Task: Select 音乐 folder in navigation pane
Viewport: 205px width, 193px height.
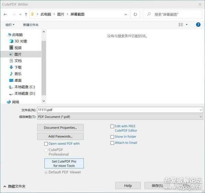Action: tap(18, 74)
